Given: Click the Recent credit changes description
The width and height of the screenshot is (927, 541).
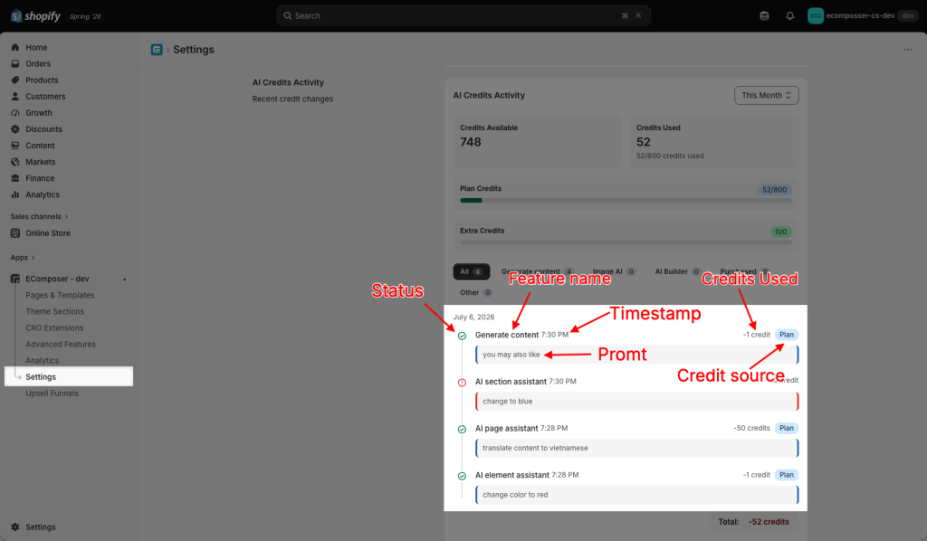Looking at the screenshot, I should pyautogui.click(x=292, y=100).
